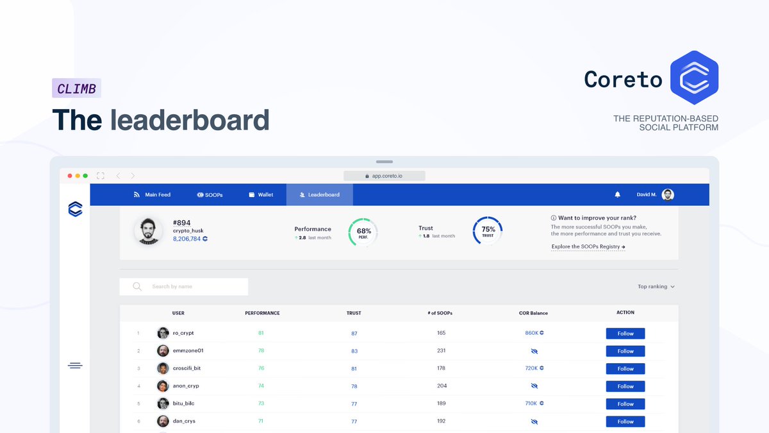Reveal hidden COR balance for emmzone01
The height and width of the screenshot is (433, 769).
[534, 351]
